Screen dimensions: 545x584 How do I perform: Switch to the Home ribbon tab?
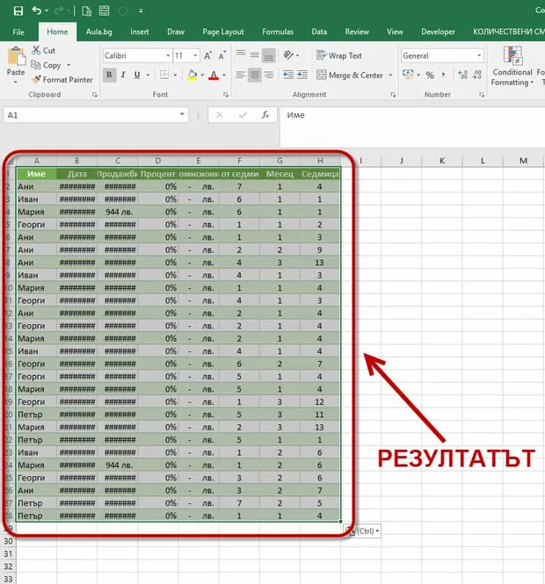(57, 32)
